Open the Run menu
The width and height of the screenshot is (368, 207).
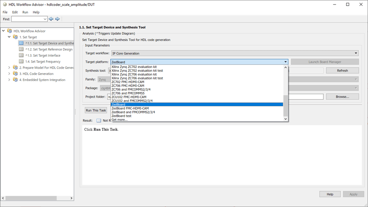coord(25,12)
